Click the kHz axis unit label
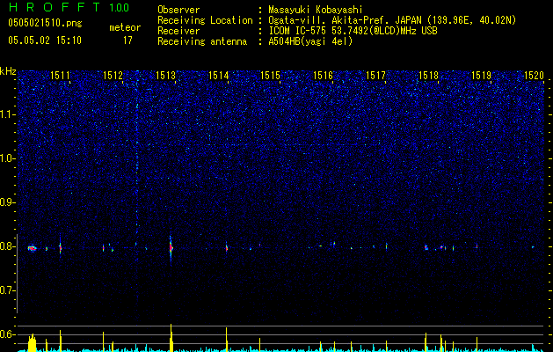This screenshot has width=553, height=352. click(8, 71)
